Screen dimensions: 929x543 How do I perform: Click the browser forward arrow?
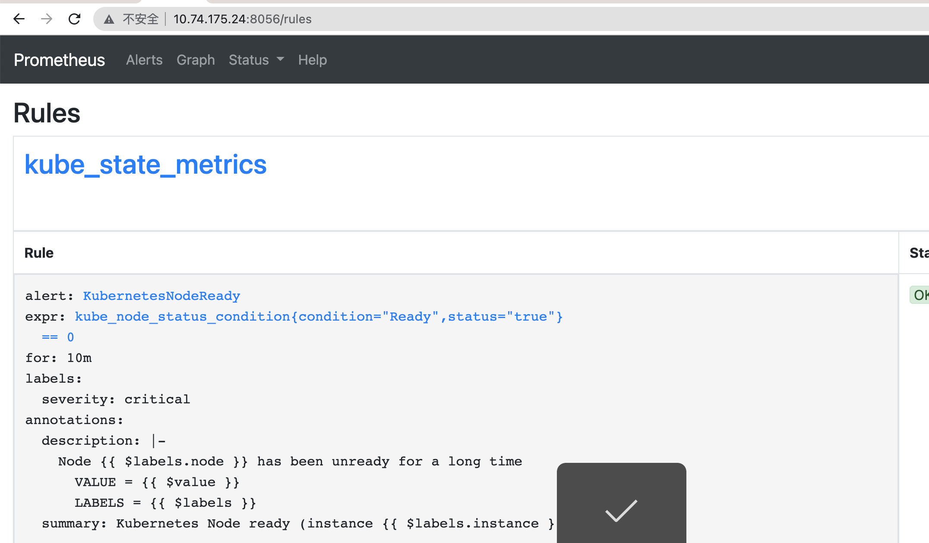coord(47,19)
